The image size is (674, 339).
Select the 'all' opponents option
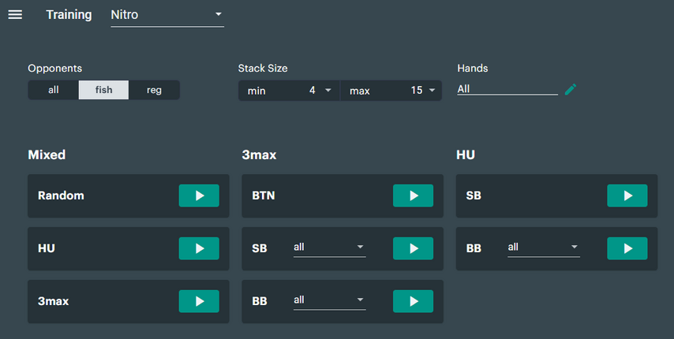click(x=53, y=90)
